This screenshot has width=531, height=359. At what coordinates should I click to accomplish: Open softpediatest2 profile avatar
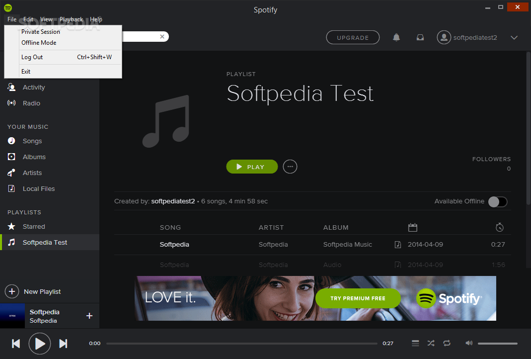pyautogui.click(x=444, y=37)
